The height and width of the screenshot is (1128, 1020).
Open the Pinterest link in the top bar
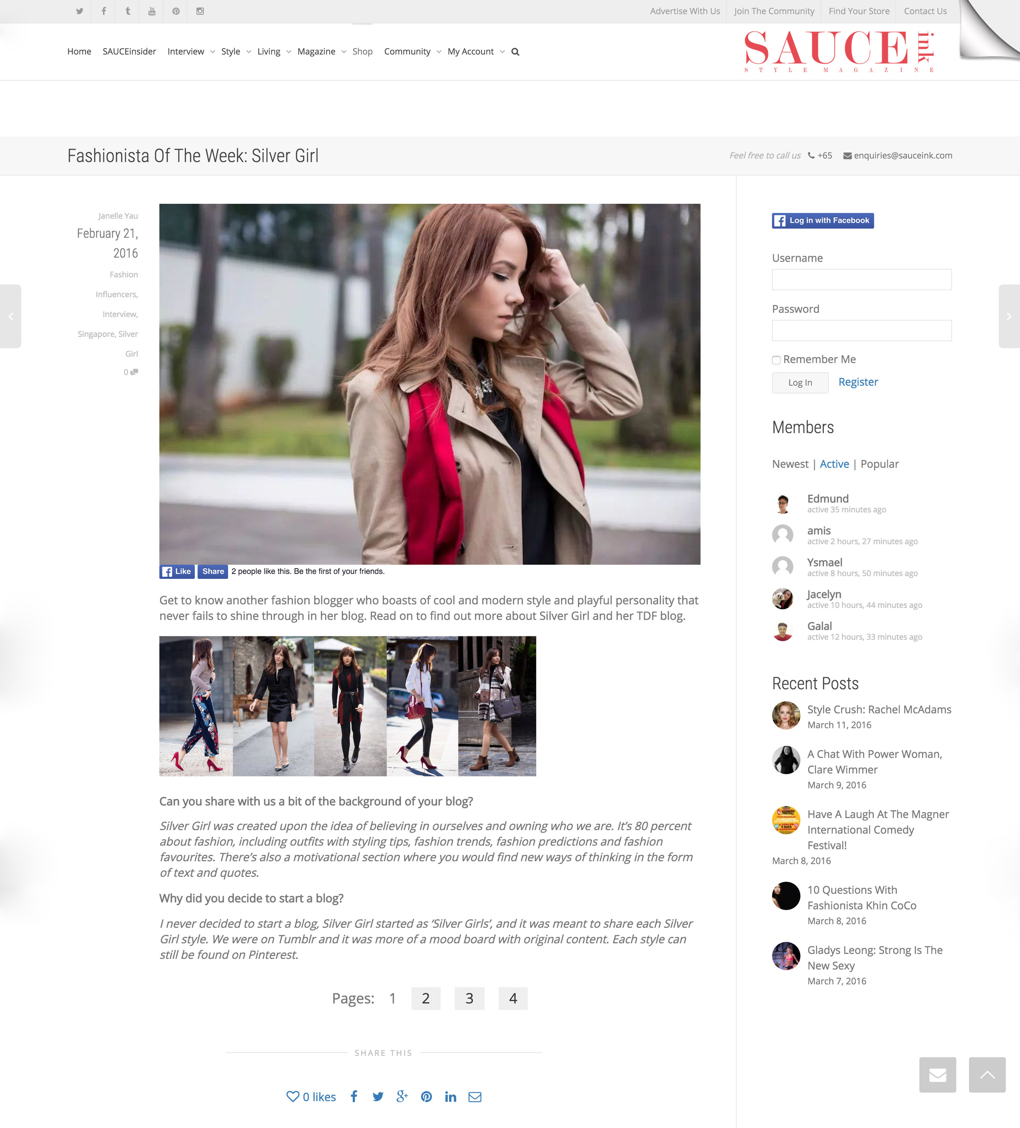(x=176, y=11)
